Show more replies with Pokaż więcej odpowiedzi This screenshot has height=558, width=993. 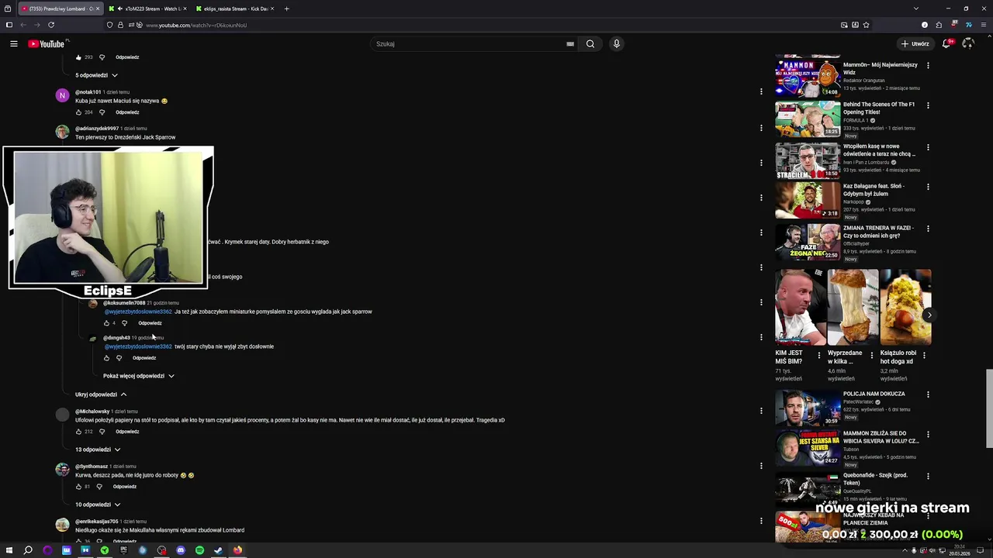[139, 376]
